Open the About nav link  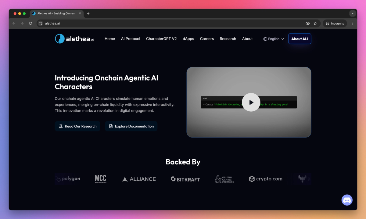[x=247, y=39]
